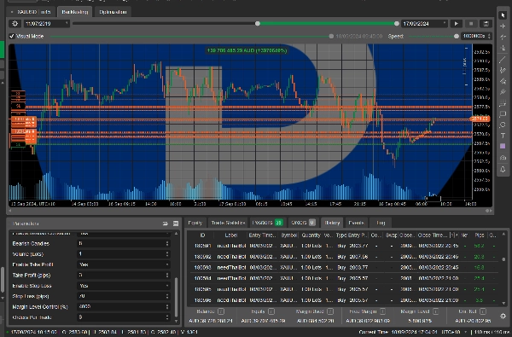Image resolution: width=512 pixels, height=337 pixels.
Task: Sort history by the Type column header
Action: (340, 235)
